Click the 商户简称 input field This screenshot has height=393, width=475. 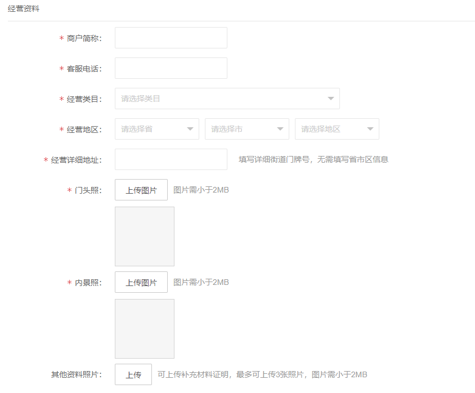click(171, 38)
